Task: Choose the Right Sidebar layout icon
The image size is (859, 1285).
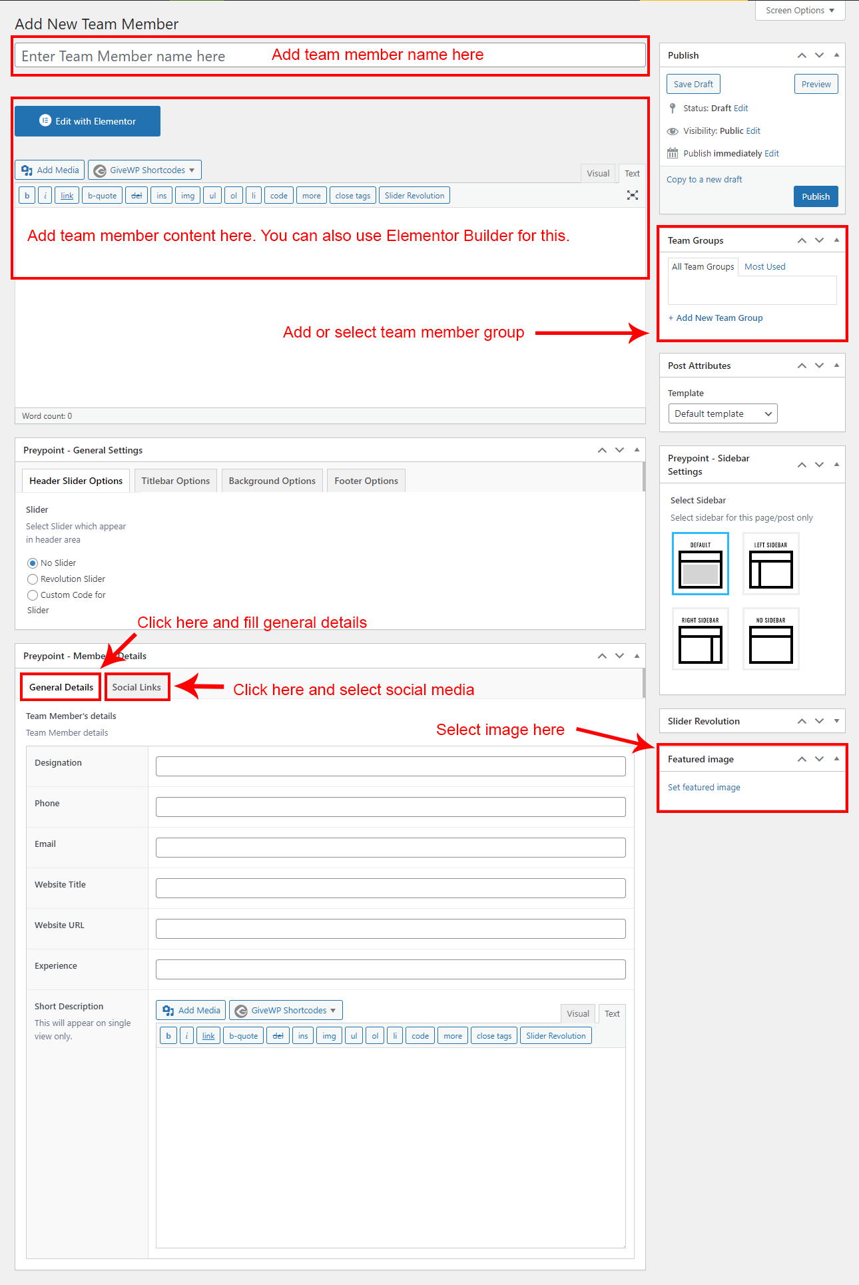Action: click(700, 639)
